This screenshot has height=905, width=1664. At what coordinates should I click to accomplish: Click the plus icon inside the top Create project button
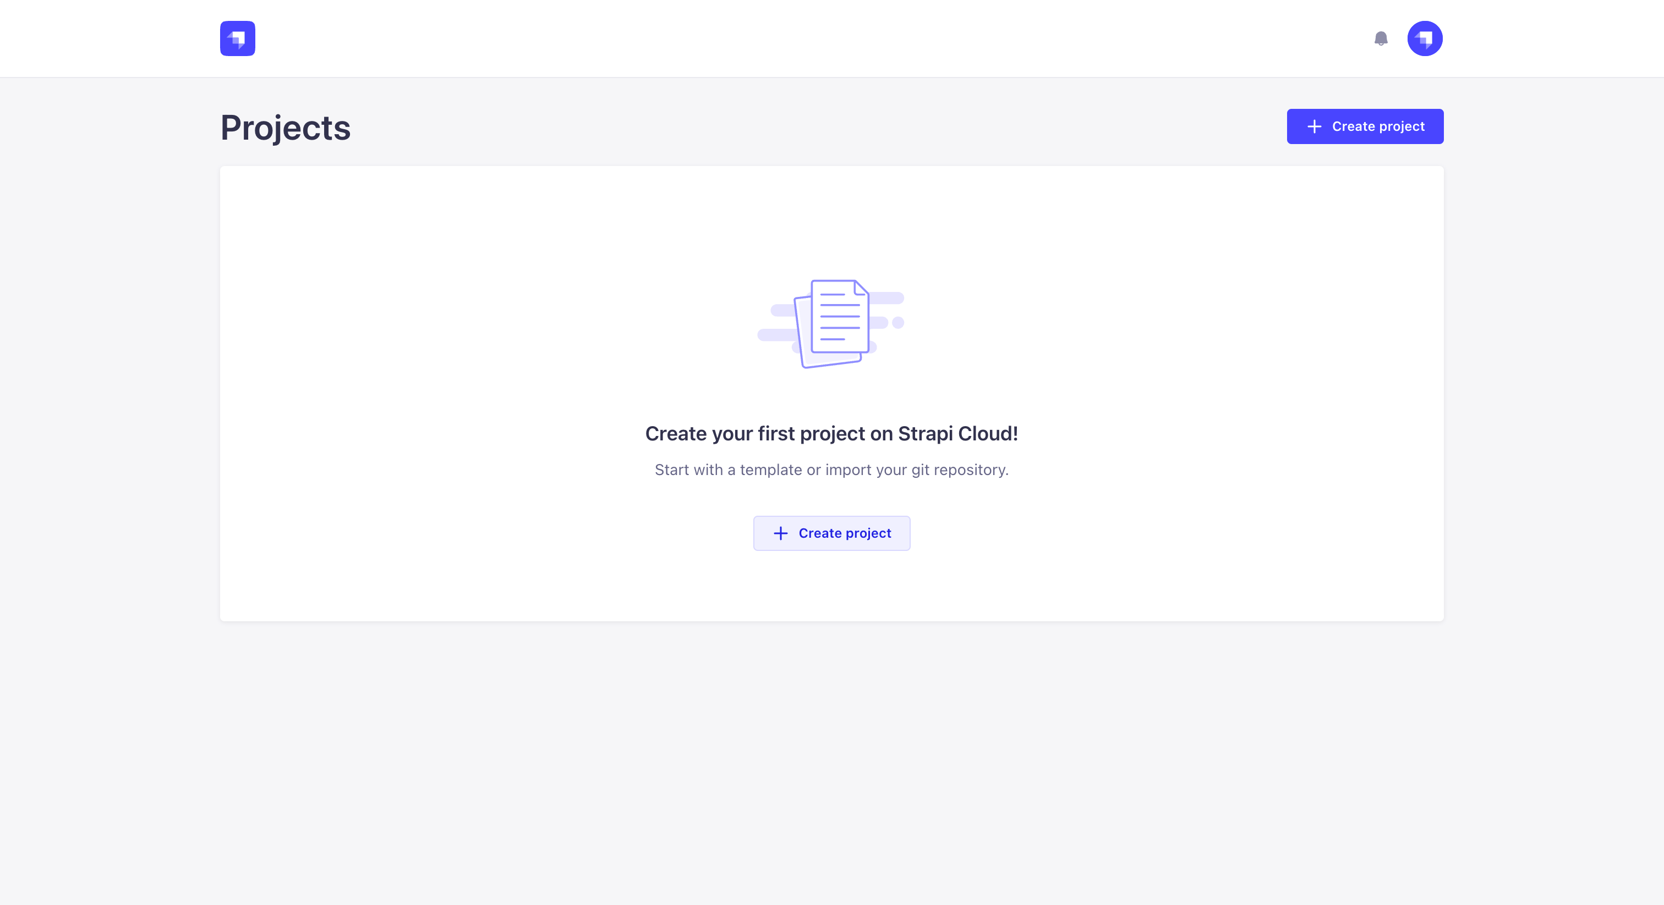[x=1314, y=126]
